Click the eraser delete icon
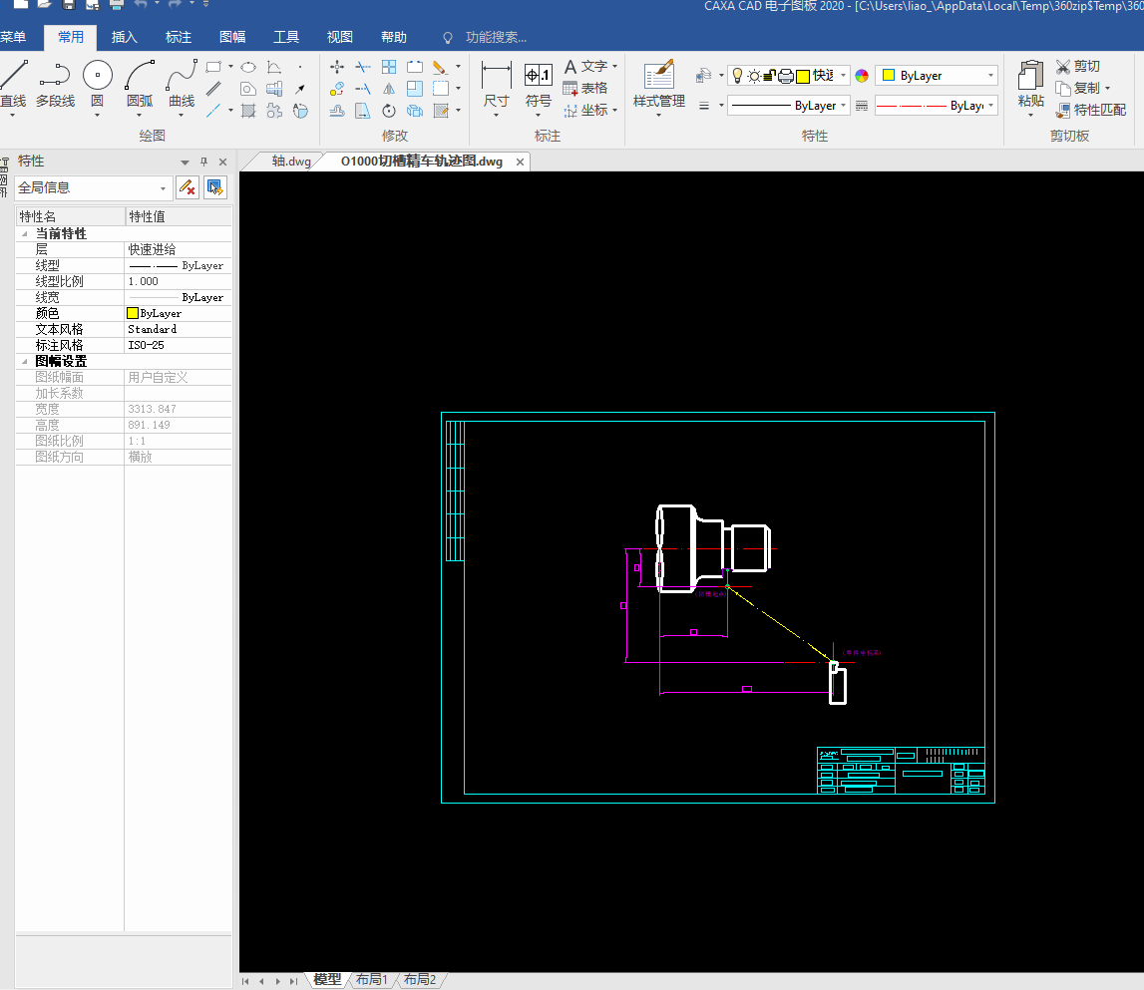Viewport: 1144px width, 990px height. (x=440, y=67)
